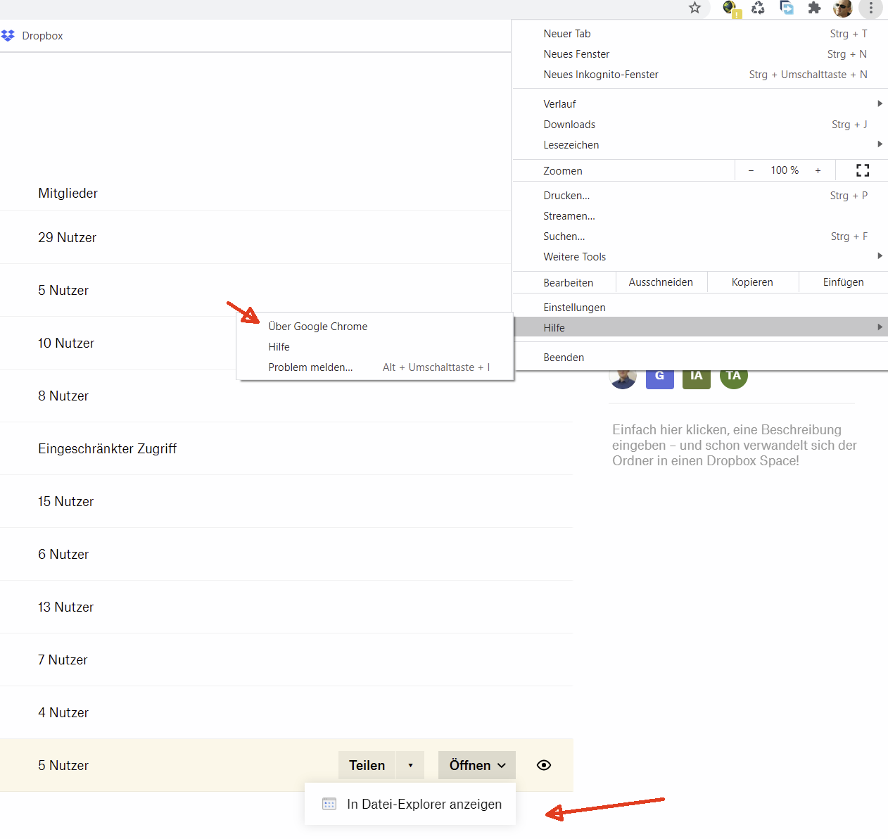Select Neues Fenster
Image resolution: width=888 pixels, height=839 pixels.
pos(700,54)
